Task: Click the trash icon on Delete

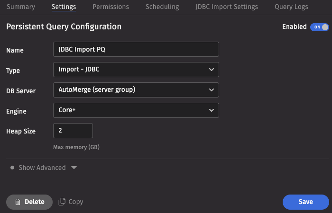Action: click(x=18, y=202)
